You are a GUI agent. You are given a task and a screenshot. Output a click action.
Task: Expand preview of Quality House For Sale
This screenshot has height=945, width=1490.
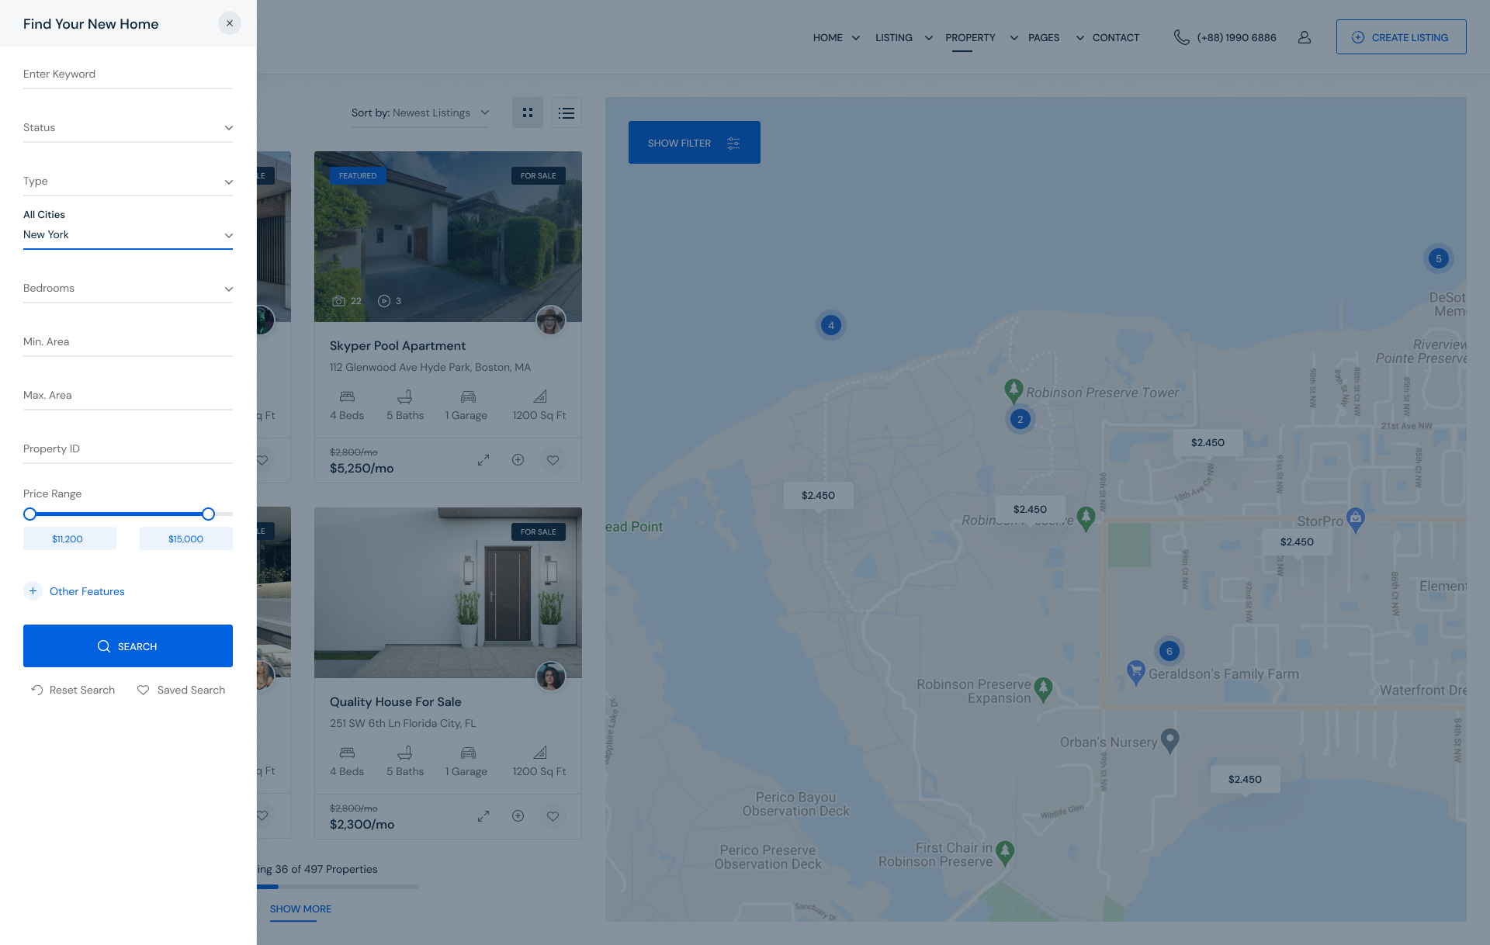(x=483, y=816)
